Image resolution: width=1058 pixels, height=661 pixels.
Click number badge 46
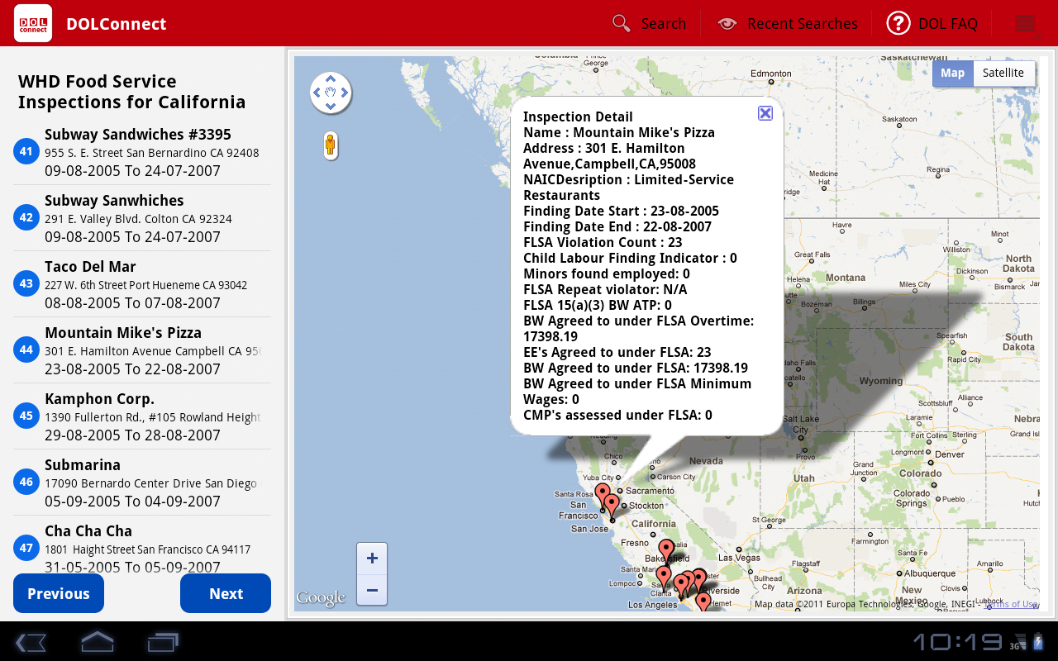[26, 482]
